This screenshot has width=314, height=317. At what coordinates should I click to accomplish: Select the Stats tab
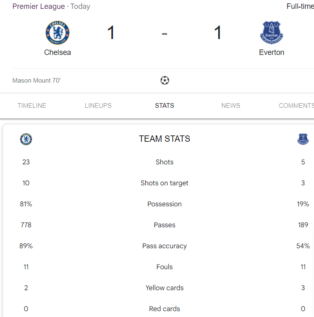pos(165,106)
